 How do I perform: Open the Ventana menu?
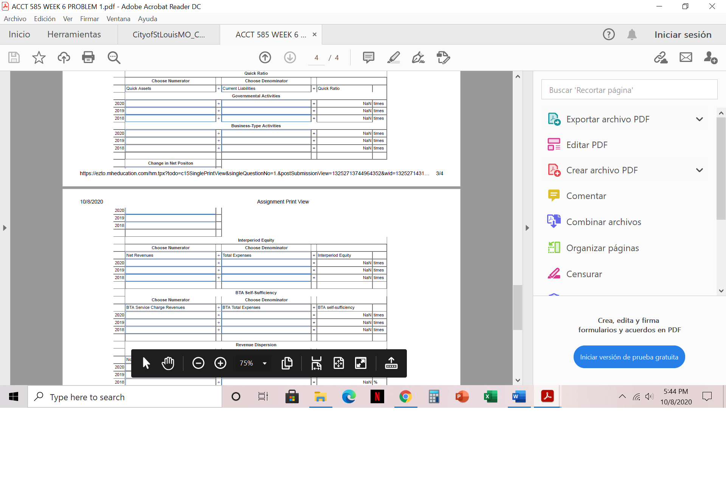[x=118, y=19]
